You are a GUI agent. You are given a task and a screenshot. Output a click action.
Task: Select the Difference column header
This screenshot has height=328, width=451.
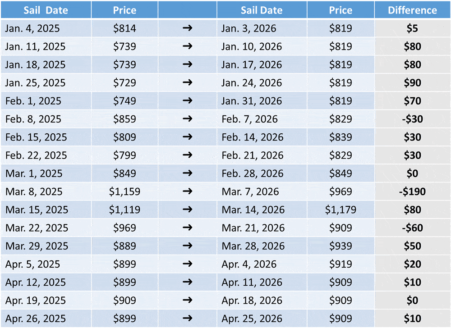click(x=413, y=10)
